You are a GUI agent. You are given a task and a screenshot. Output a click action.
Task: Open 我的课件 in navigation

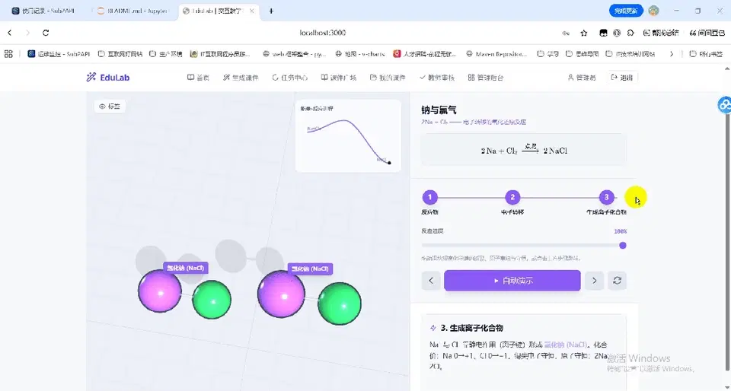pyautogui.click(x=388, y=78)
